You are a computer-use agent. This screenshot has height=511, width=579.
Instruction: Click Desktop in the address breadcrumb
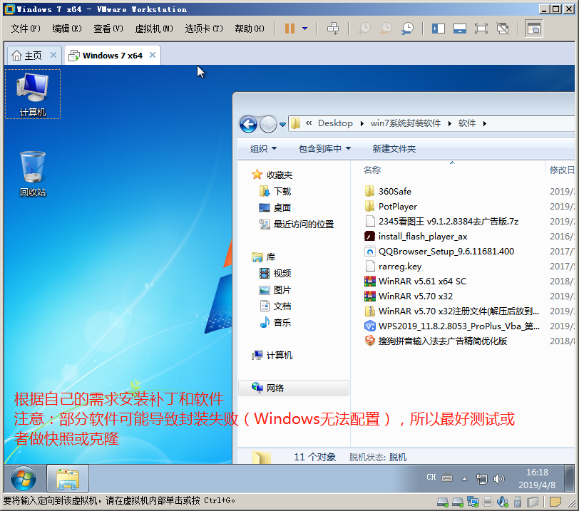pos(335,123)
